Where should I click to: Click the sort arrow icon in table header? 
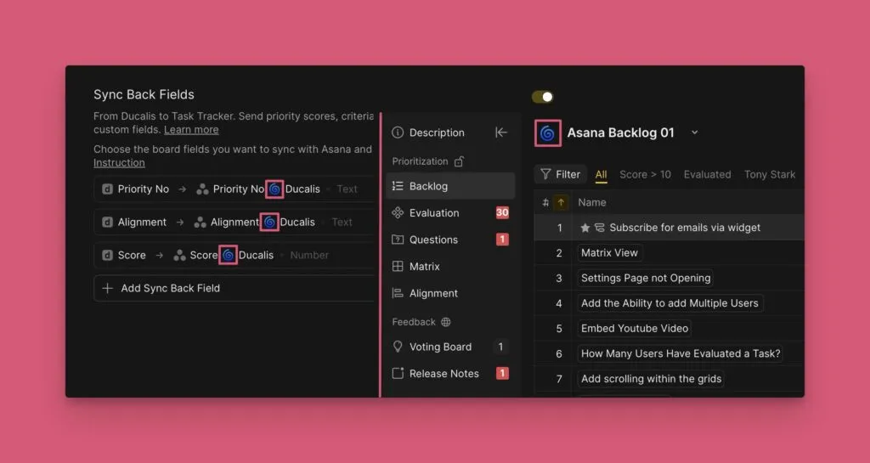click(561, 202)
